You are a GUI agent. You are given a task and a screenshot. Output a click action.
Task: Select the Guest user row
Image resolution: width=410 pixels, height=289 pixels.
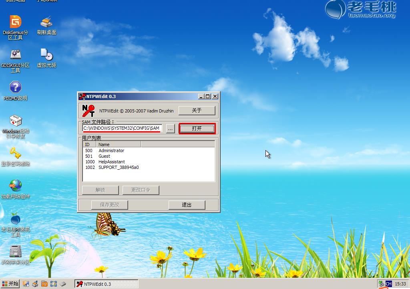pyautogui.click(x=149, y=156)
